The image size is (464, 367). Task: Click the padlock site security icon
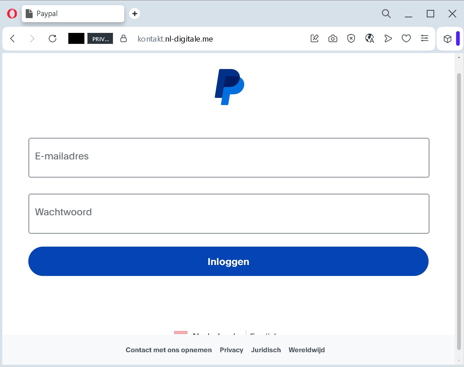[123, 39]
